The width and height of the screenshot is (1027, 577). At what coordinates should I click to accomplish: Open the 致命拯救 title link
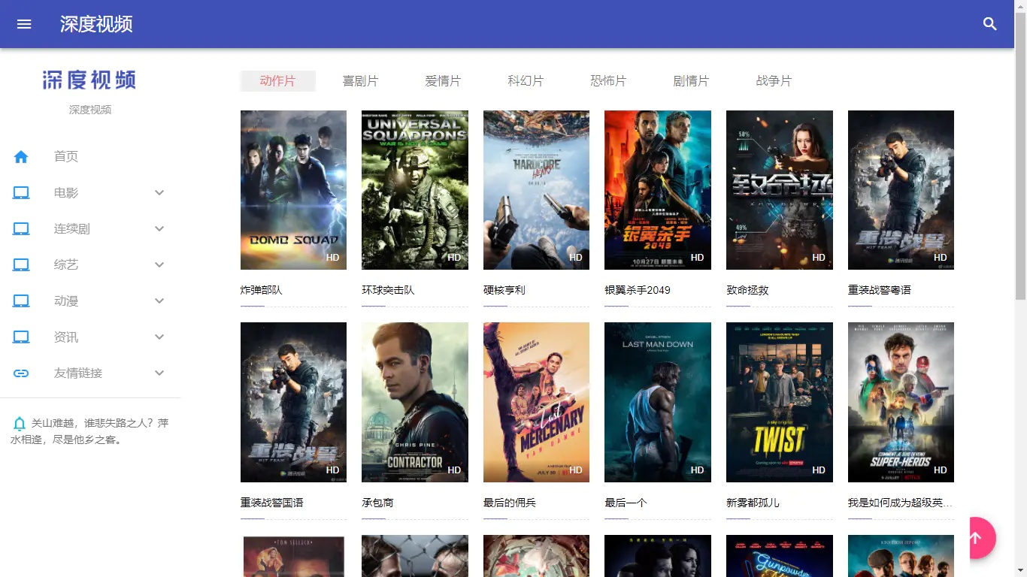click(747, 290)
